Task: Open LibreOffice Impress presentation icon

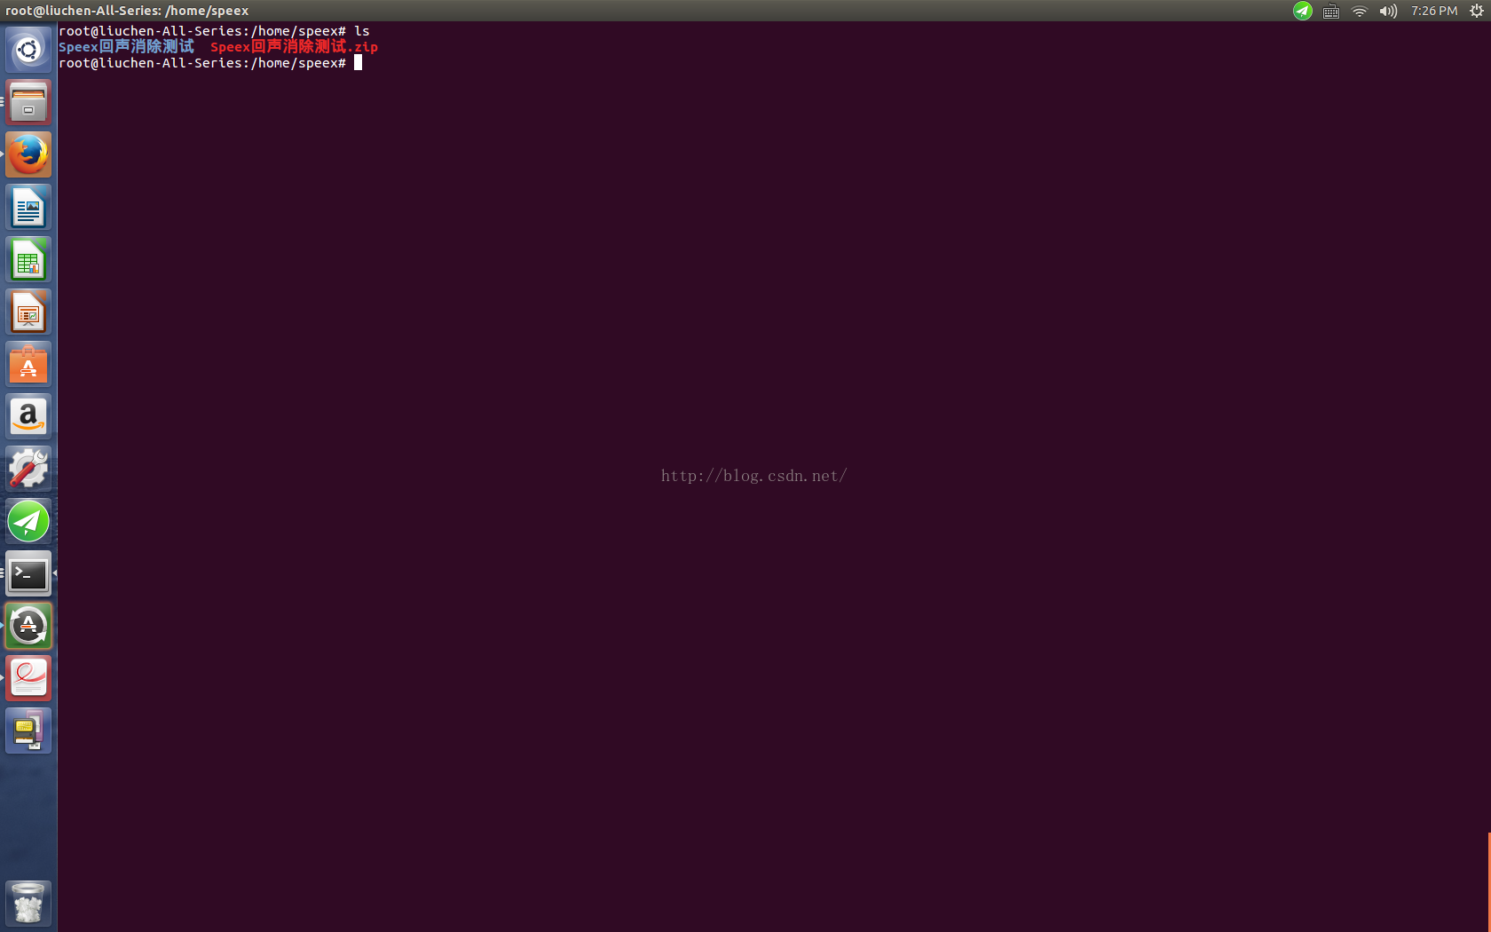Action: 28,312
